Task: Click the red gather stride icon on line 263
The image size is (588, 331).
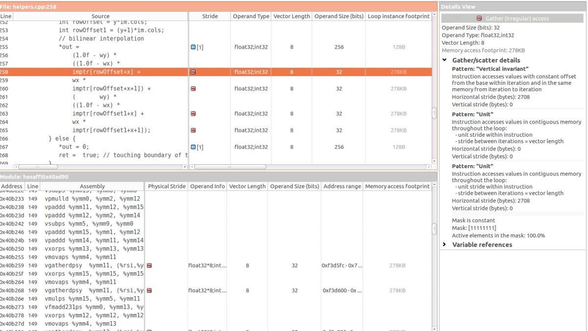Action: coord(193,113)
